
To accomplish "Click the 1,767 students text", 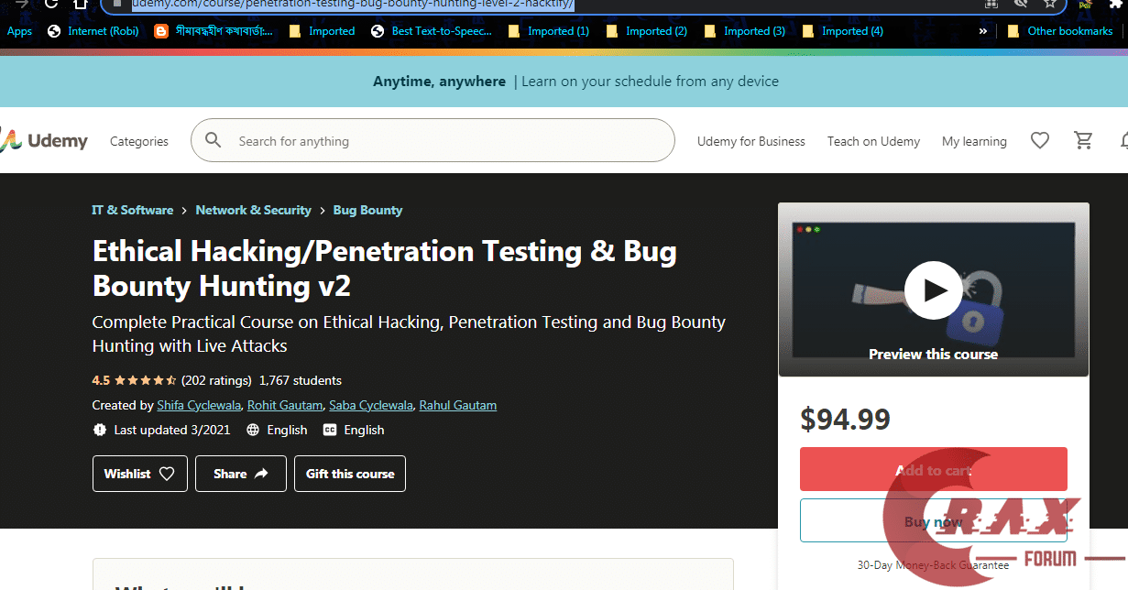I will (301, 380).
